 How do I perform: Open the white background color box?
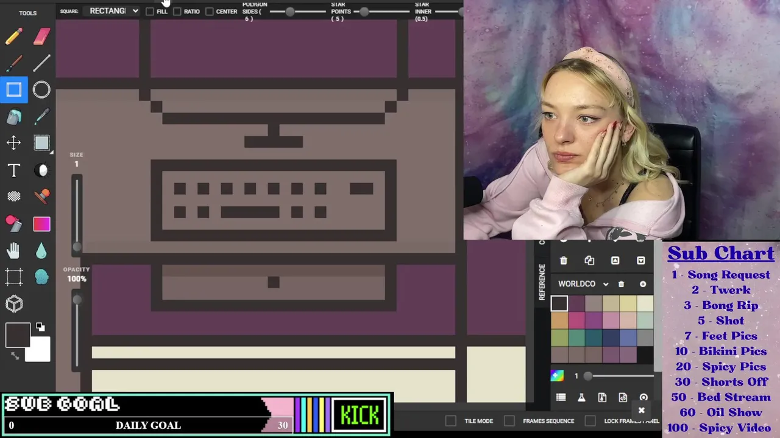(38, 350)
